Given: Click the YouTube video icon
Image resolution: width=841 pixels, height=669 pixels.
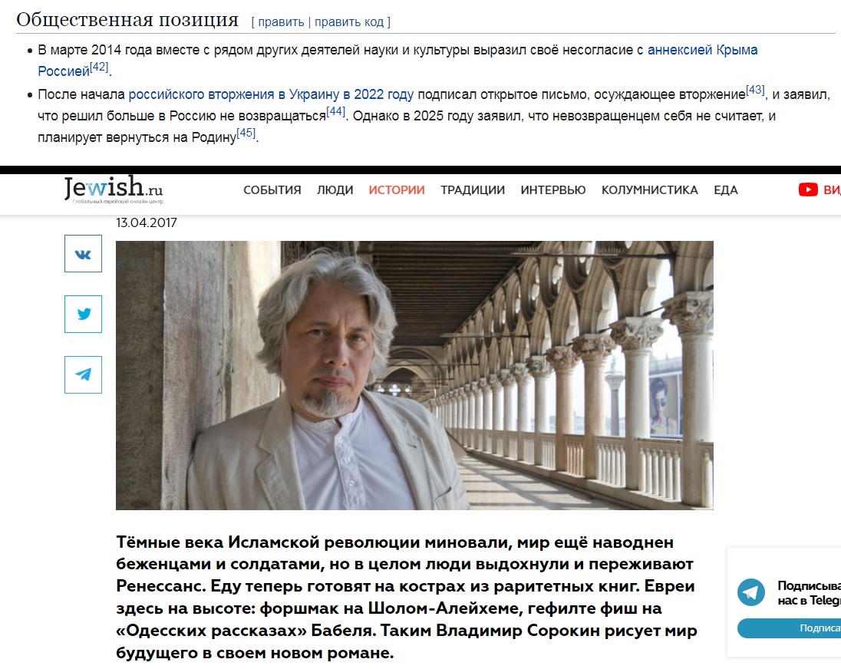Looking at the screenshot, I should pyautogui.click(x=808, y=189).
